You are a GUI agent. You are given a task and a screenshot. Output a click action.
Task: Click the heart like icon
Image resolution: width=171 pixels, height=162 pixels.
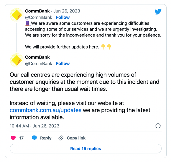click(x=13, y=138)
